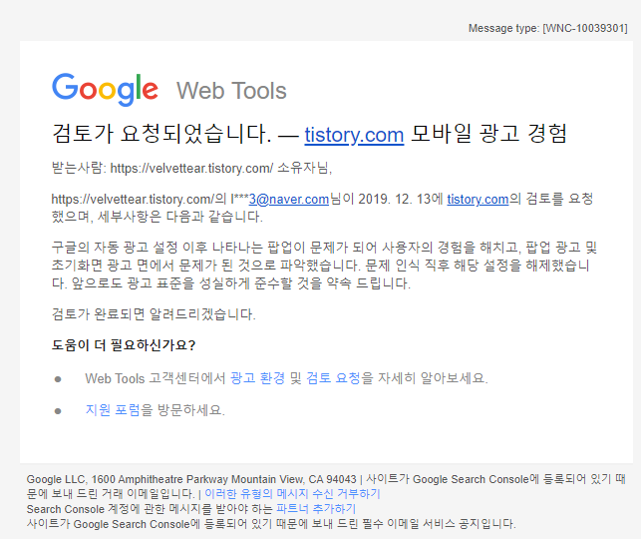Click 검토가 완료되면 알려드리겠습니다 text
The image size is (641, 539).
(x=154, y=313)
